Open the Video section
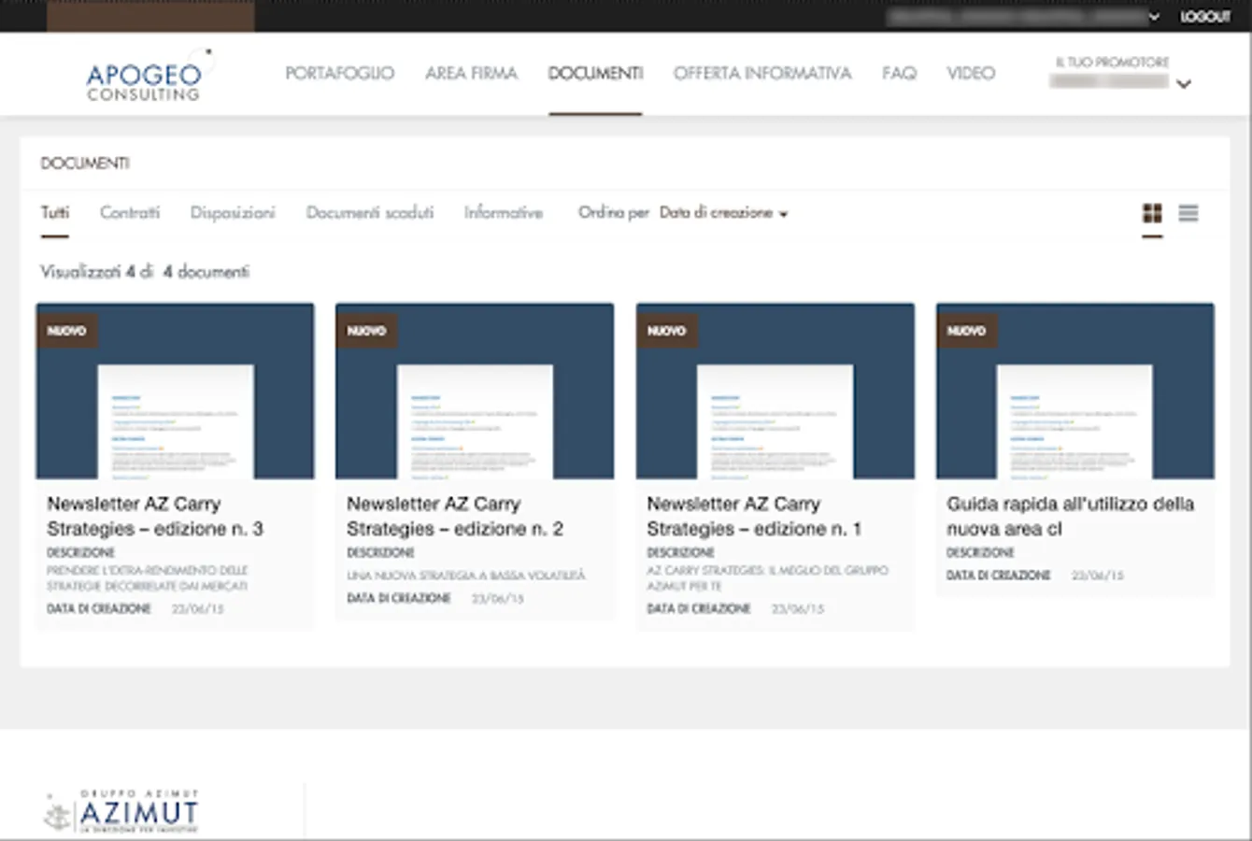The width and height of the screenshot is (1252, 841). pos(971,73)
